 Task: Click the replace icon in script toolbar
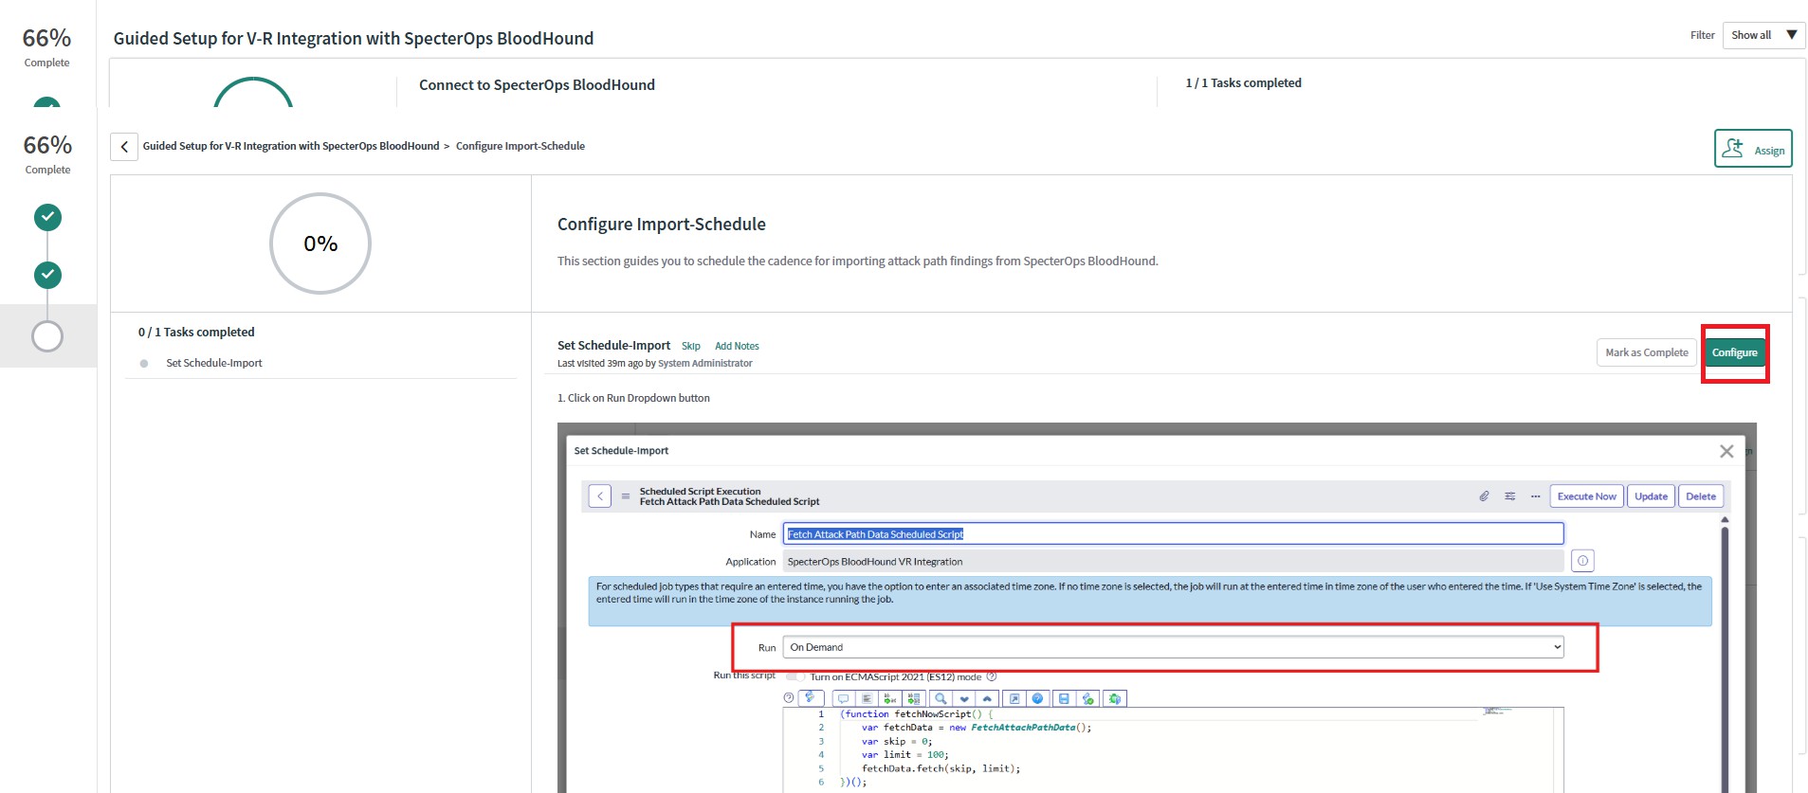(890, 698)
